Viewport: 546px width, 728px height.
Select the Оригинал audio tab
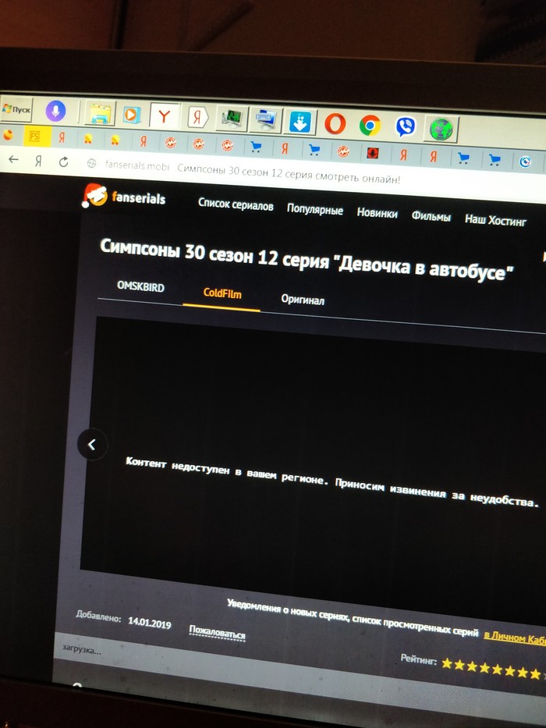pos(303,300)
